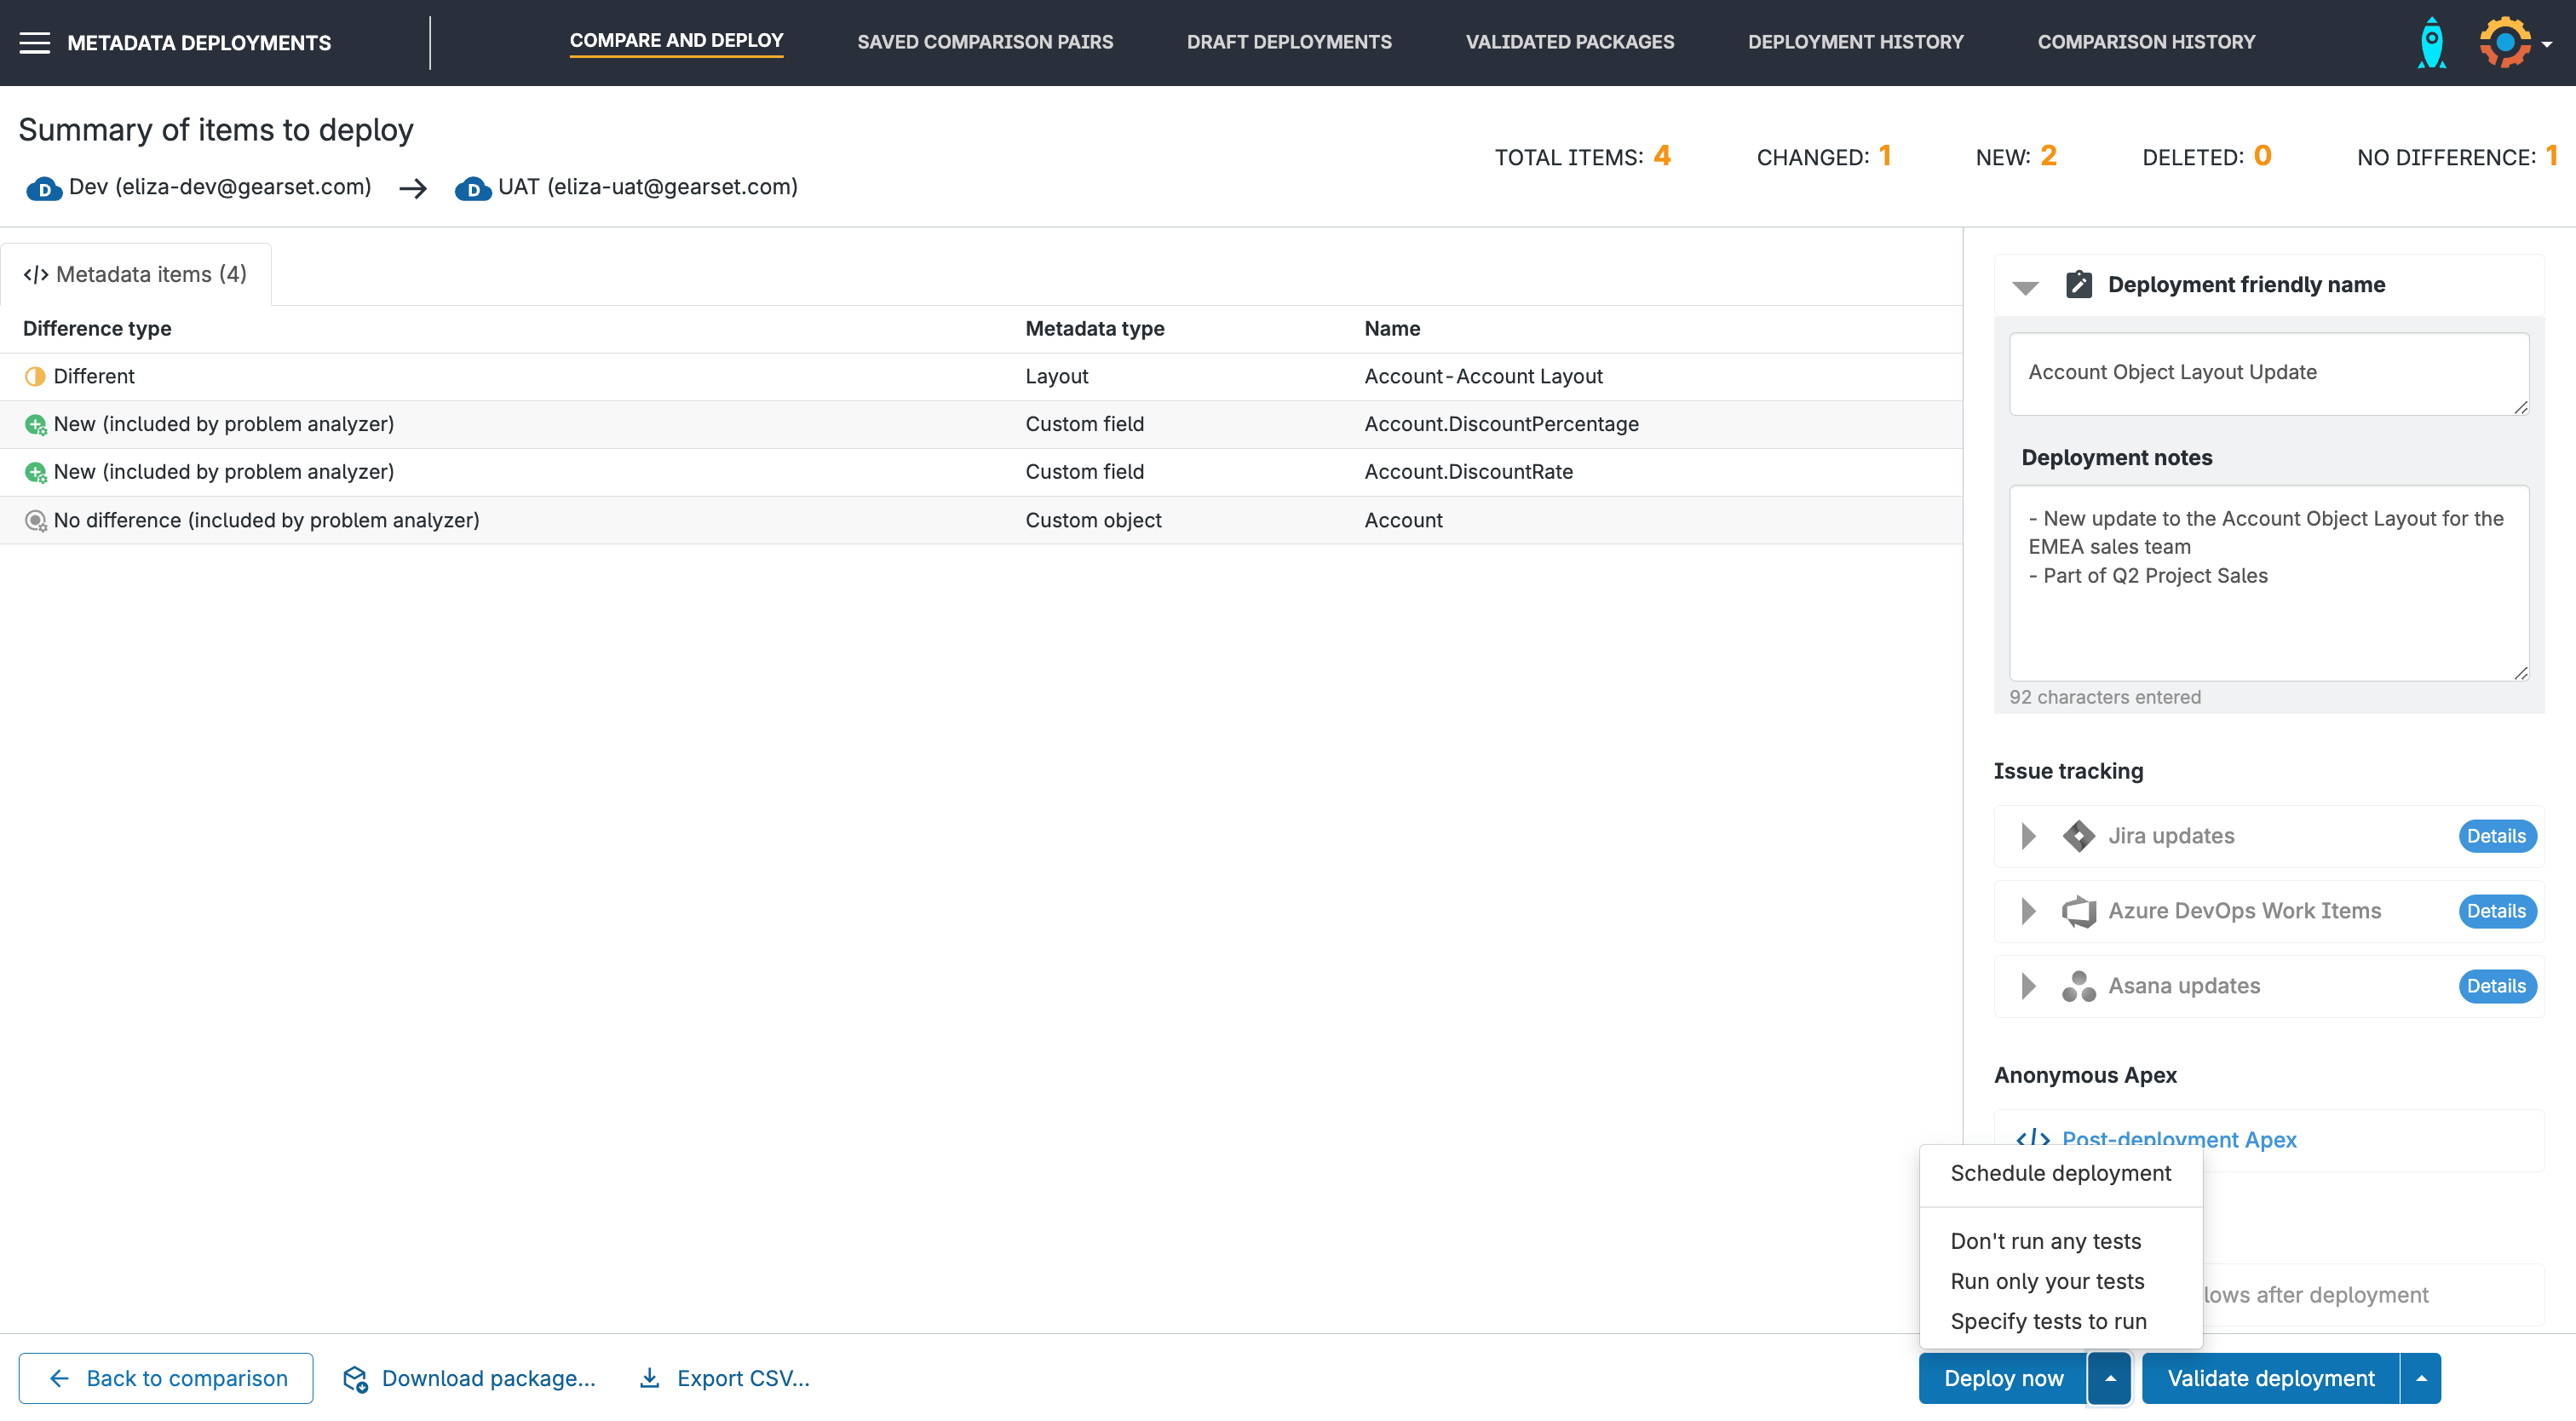Screen dimensions: 2576x1421
Task: Click the code icon on Metadata items tab
Action: (x=36, y=273)
